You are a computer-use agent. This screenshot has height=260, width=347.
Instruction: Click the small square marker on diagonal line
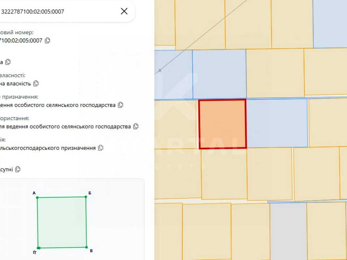tap(160, 70)
